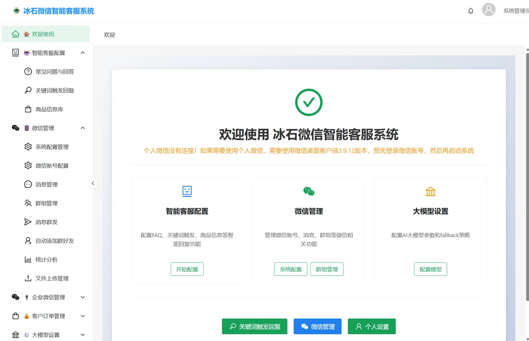Click the page vertical scrollbar

tap(527, 177)
